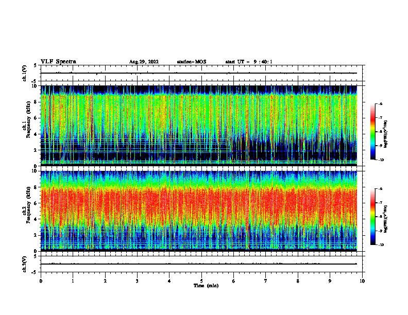Click the time axis tick label "9"

tap(330, 281)
